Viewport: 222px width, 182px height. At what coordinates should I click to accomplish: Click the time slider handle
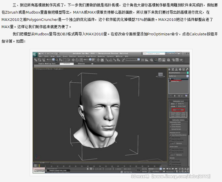tap(42, 163)
